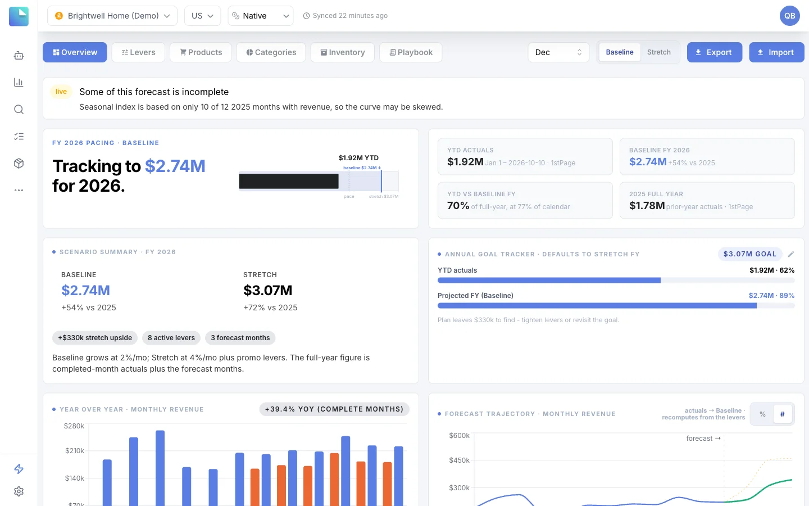Screen dimensions: 809x506
Task: Click the lightning bolt sidebar icon
Action: 19,469
